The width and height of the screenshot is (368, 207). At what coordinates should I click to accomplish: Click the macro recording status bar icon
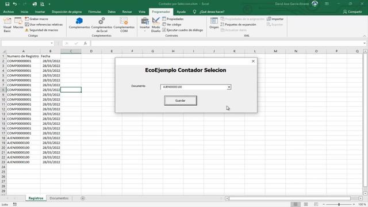pyautogui.click(x=15, y=204)
